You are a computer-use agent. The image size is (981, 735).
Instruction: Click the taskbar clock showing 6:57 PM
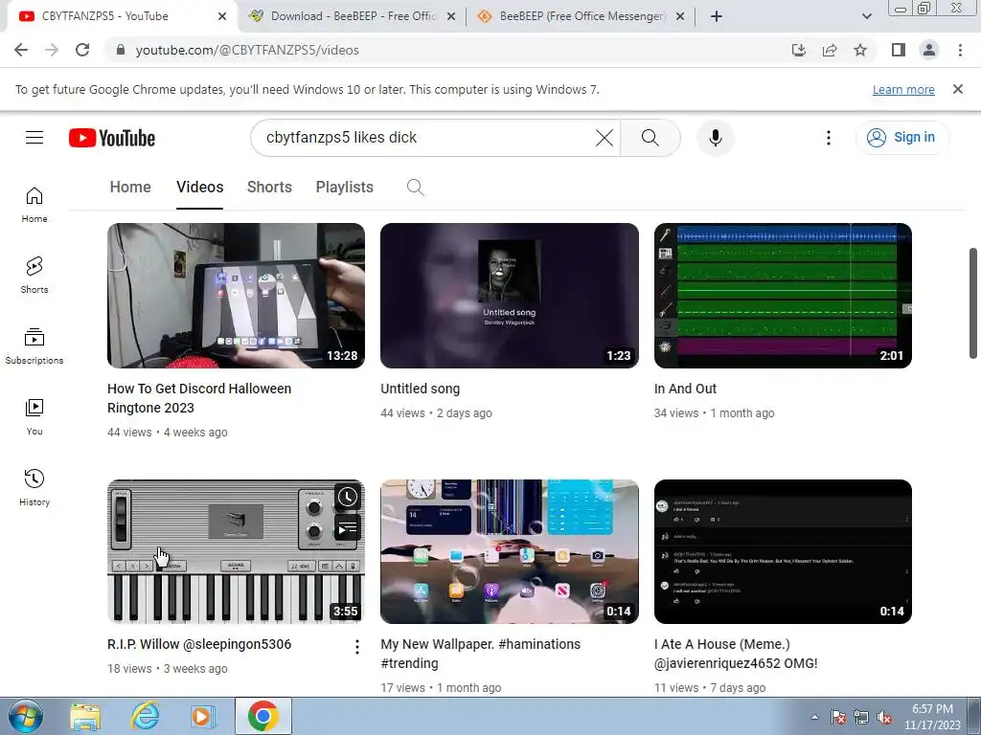pos(932,717)
